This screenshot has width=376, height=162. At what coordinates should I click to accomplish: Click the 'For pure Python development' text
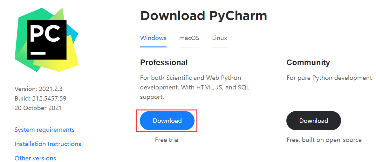329,78
